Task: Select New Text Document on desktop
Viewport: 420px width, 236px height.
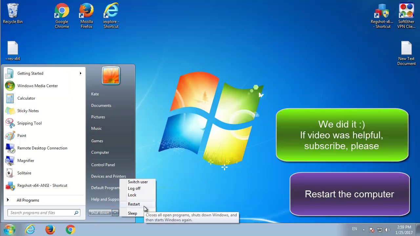Action: click(406, 53)
